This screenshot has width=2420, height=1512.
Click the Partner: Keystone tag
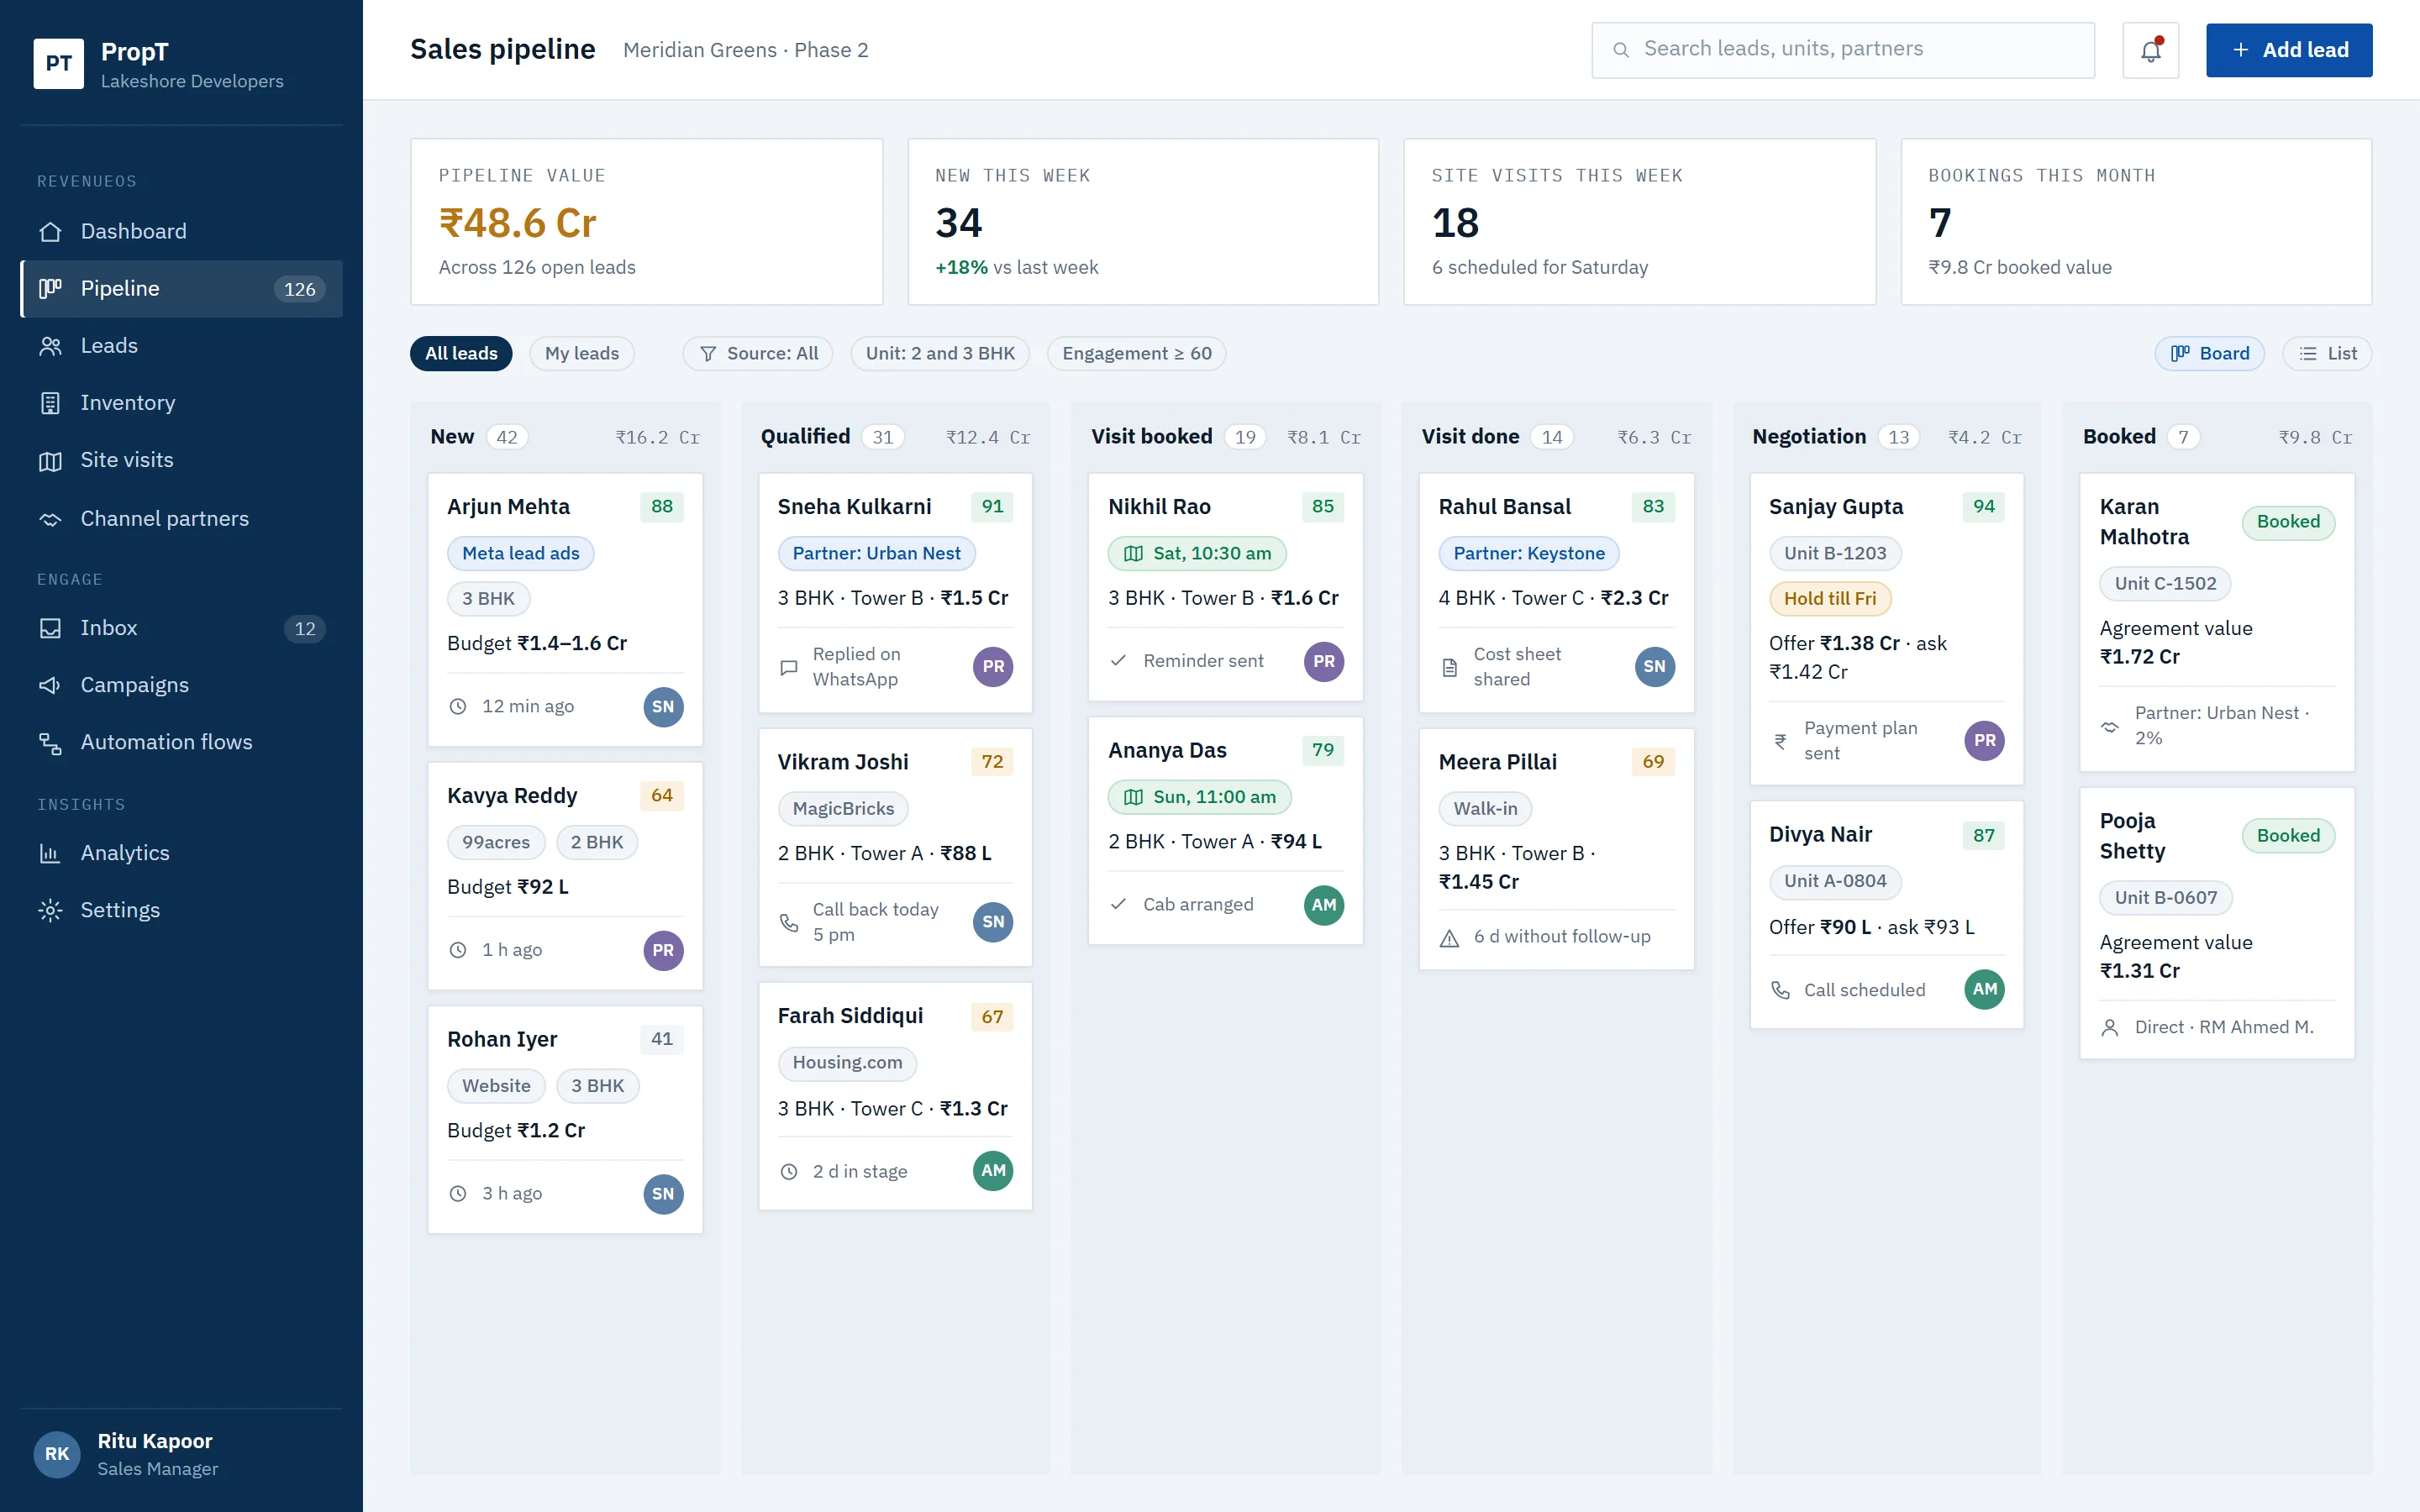tap(1528, 553)
